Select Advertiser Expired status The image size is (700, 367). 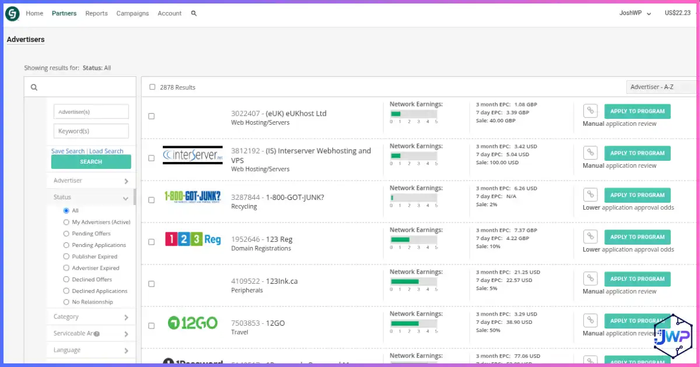[x=66, y=268]
